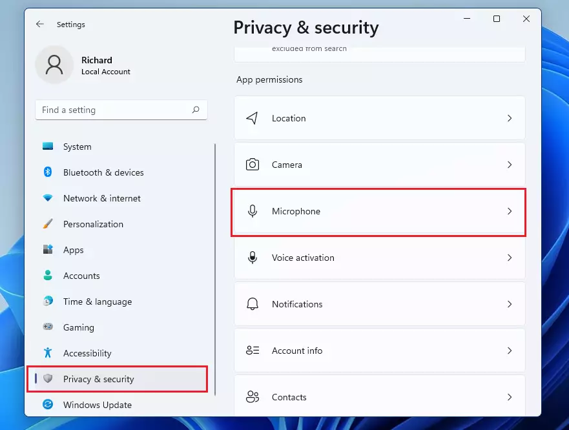Viewport: 569px width, 430px height.
Task: Go back using the arrow icon
Action: (x=40, y=25)
